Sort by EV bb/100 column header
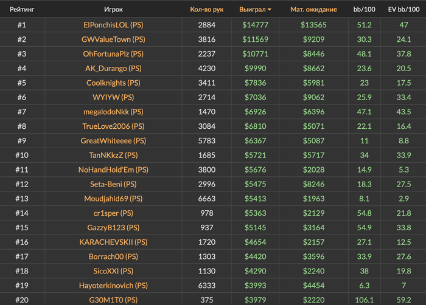 click(x=403, y=10)
